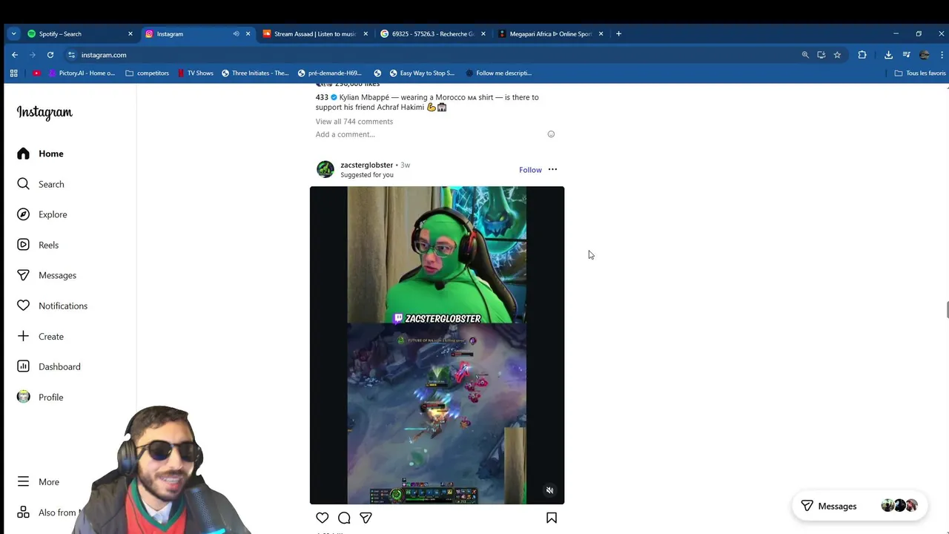This screenshot has width=949, height=534.
Task: Open Notifications heart in sidebar
Action: click(24, 306)
